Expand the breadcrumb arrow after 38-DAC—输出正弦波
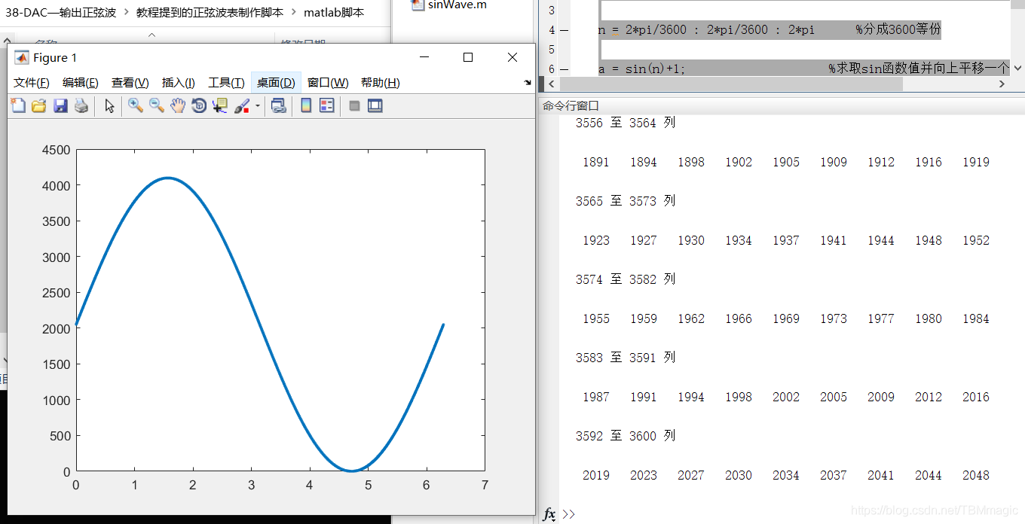Screen dimensions: 1025x524 coord(127,13)
